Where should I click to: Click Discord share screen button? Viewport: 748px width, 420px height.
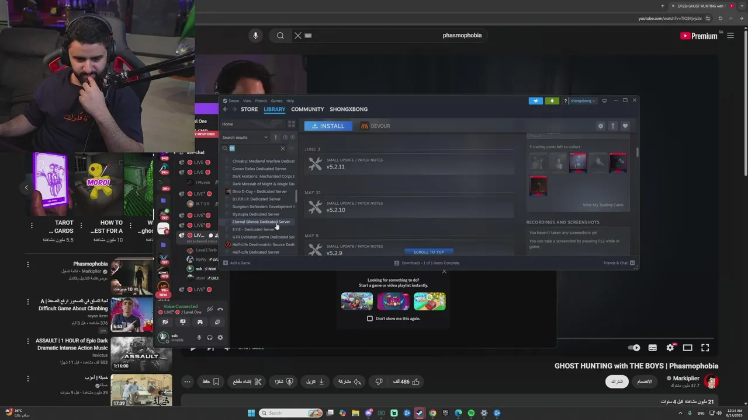[x=183, y=322]
